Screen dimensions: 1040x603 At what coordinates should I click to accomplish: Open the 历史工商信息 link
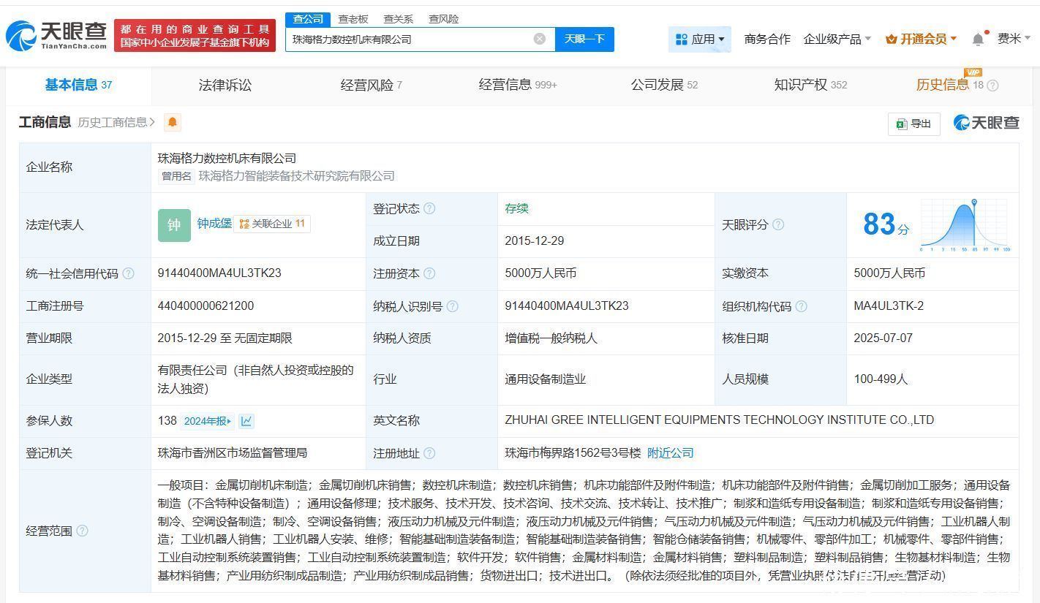(x=116, y=122)
